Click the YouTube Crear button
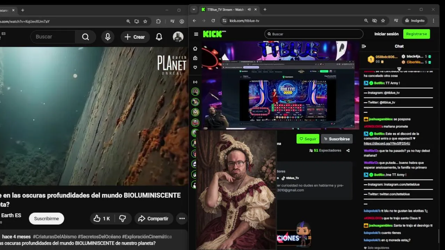 click(x=135, y=37)
